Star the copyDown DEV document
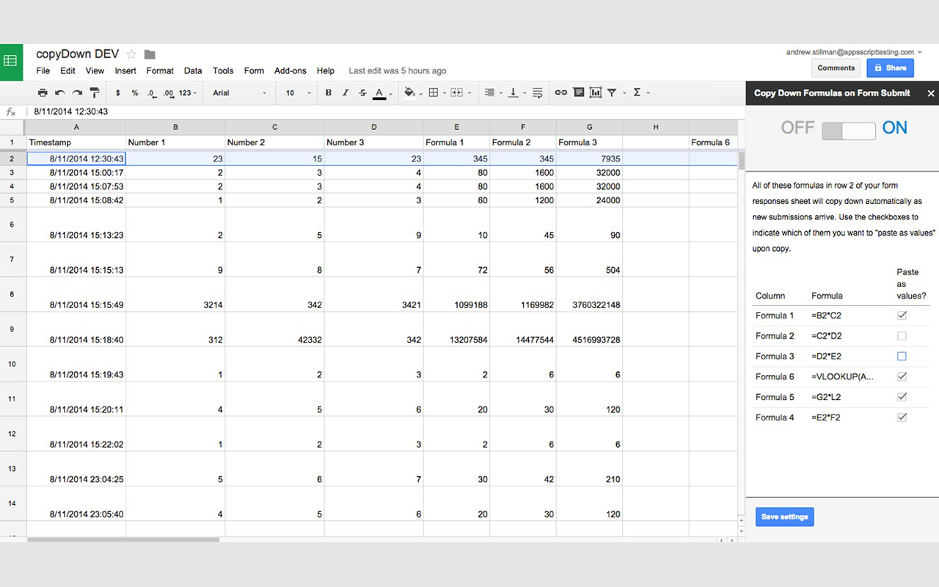This screenshot has width=939, height=587. [131, 54]
